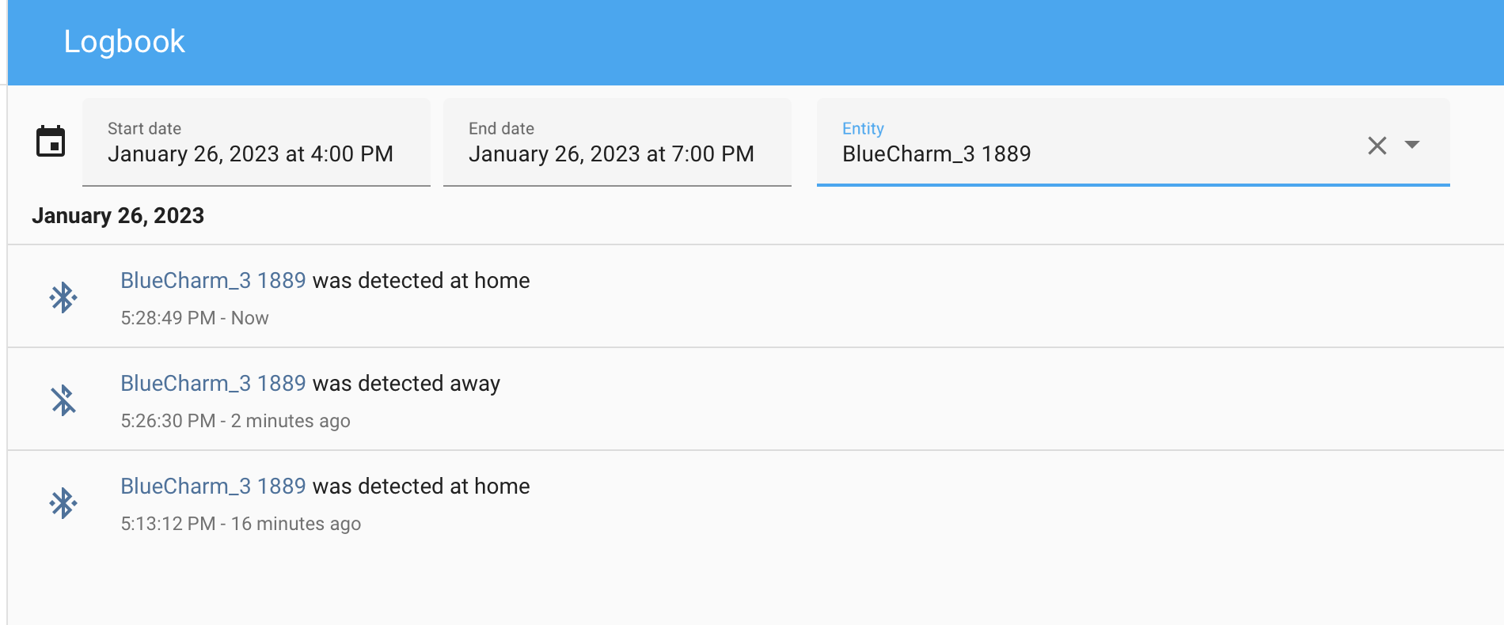Screen dimensions: 1504x625
Task: Open the BlueCharm_3 1889 link in the home event
Action: tap(213, 280)
